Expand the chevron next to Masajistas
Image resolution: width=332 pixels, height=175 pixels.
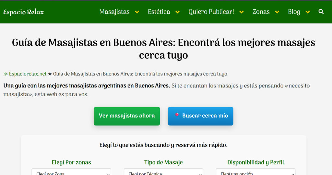coord(137,12)
